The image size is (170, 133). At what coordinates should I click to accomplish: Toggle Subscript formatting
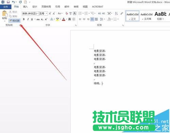point(42,19)
